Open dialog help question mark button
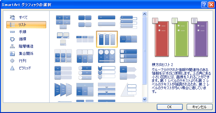Viewport: 216px width, 113px height. pos(204,5)
